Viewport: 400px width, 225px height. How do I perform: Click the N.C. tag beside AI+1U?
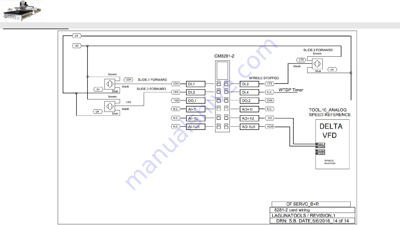click(x=176, y=118)
